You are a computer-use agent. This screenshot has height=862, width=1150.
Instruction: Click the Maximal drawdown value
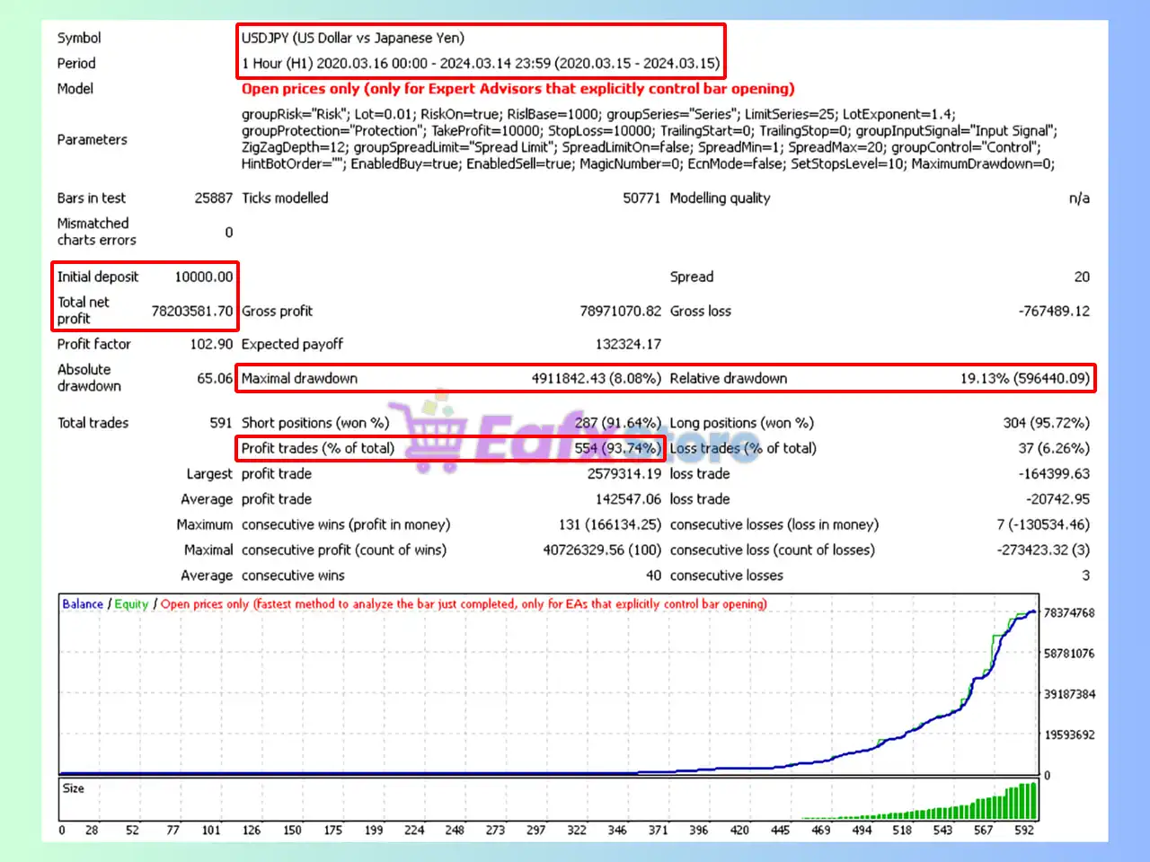(x=596, y=378)
